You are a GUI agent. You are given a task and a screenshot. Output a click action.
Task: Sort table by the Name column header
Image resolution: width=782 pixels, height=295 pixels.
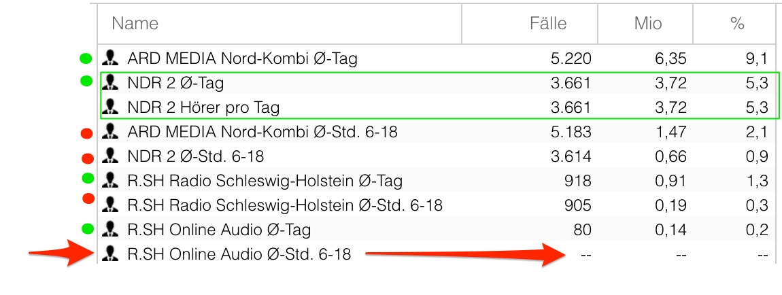[135, 24]
